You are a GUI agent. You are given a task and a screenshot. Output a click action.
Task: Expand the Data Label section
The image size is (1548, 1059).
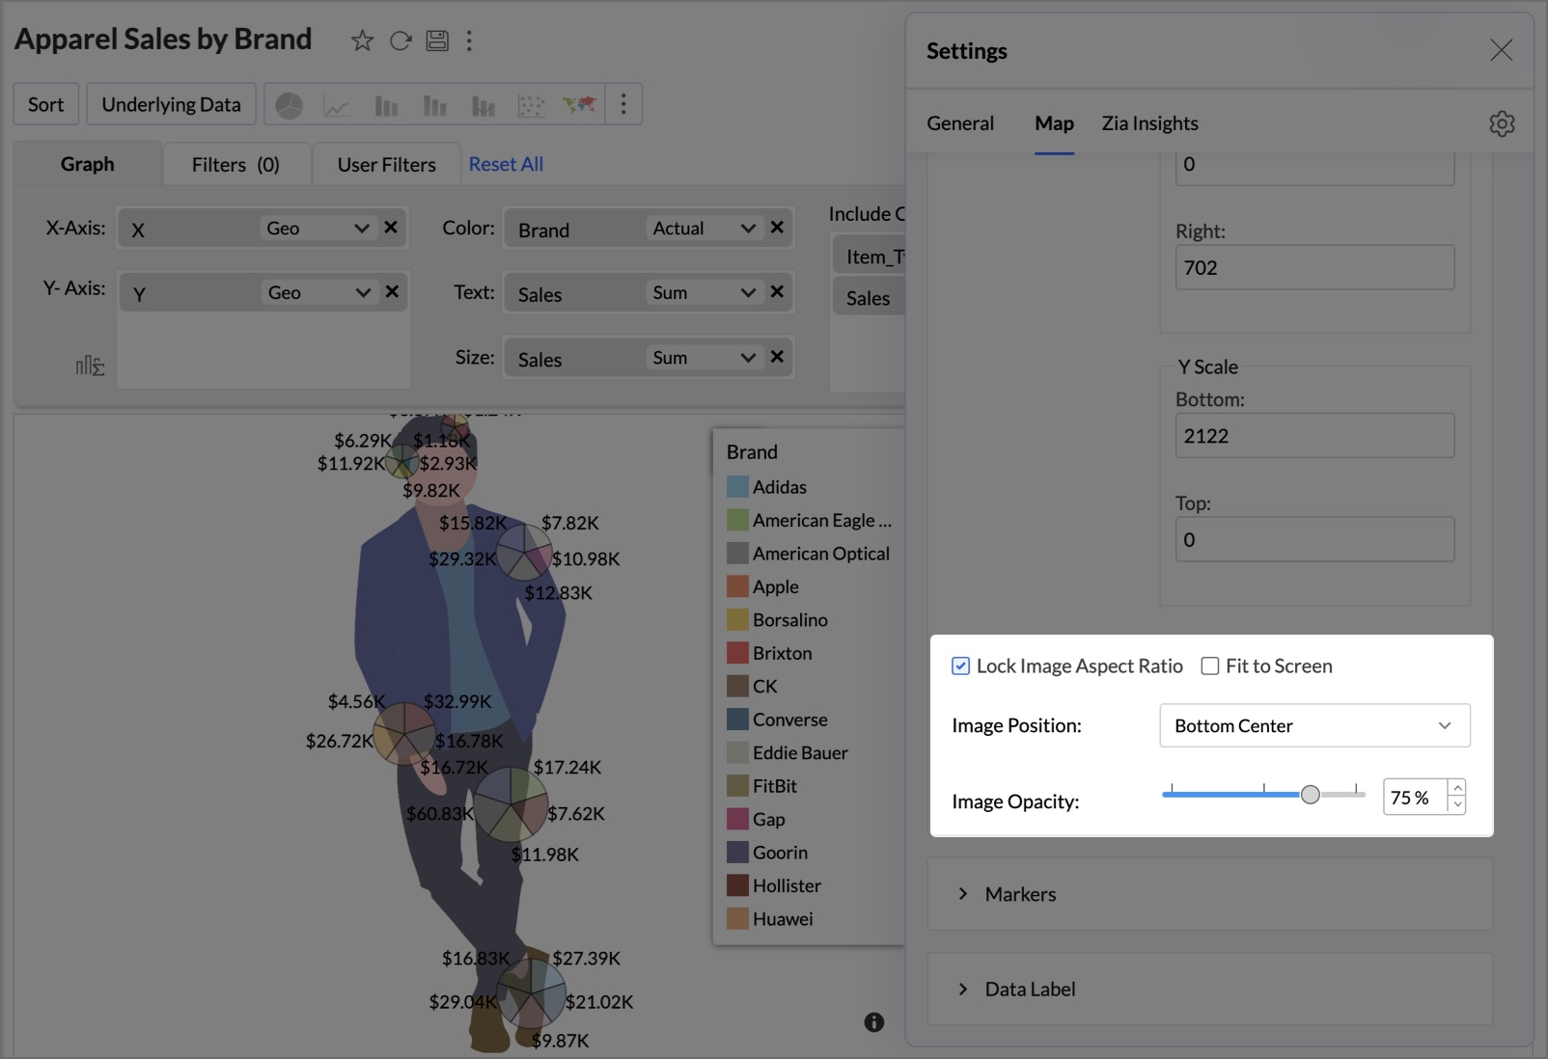1029,989
